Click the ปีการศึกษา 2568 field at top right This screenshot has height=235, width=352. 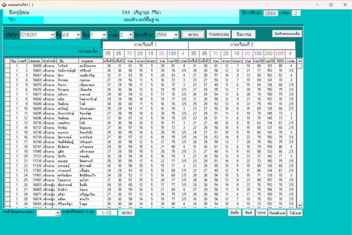(270, 13)
